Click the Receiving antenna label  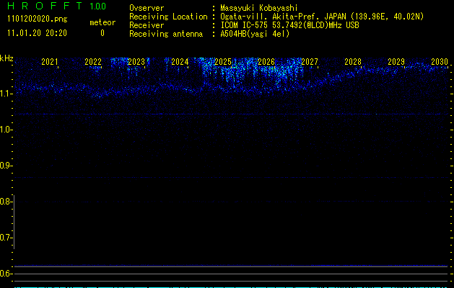pyautogui.click(x=166, y=34)
